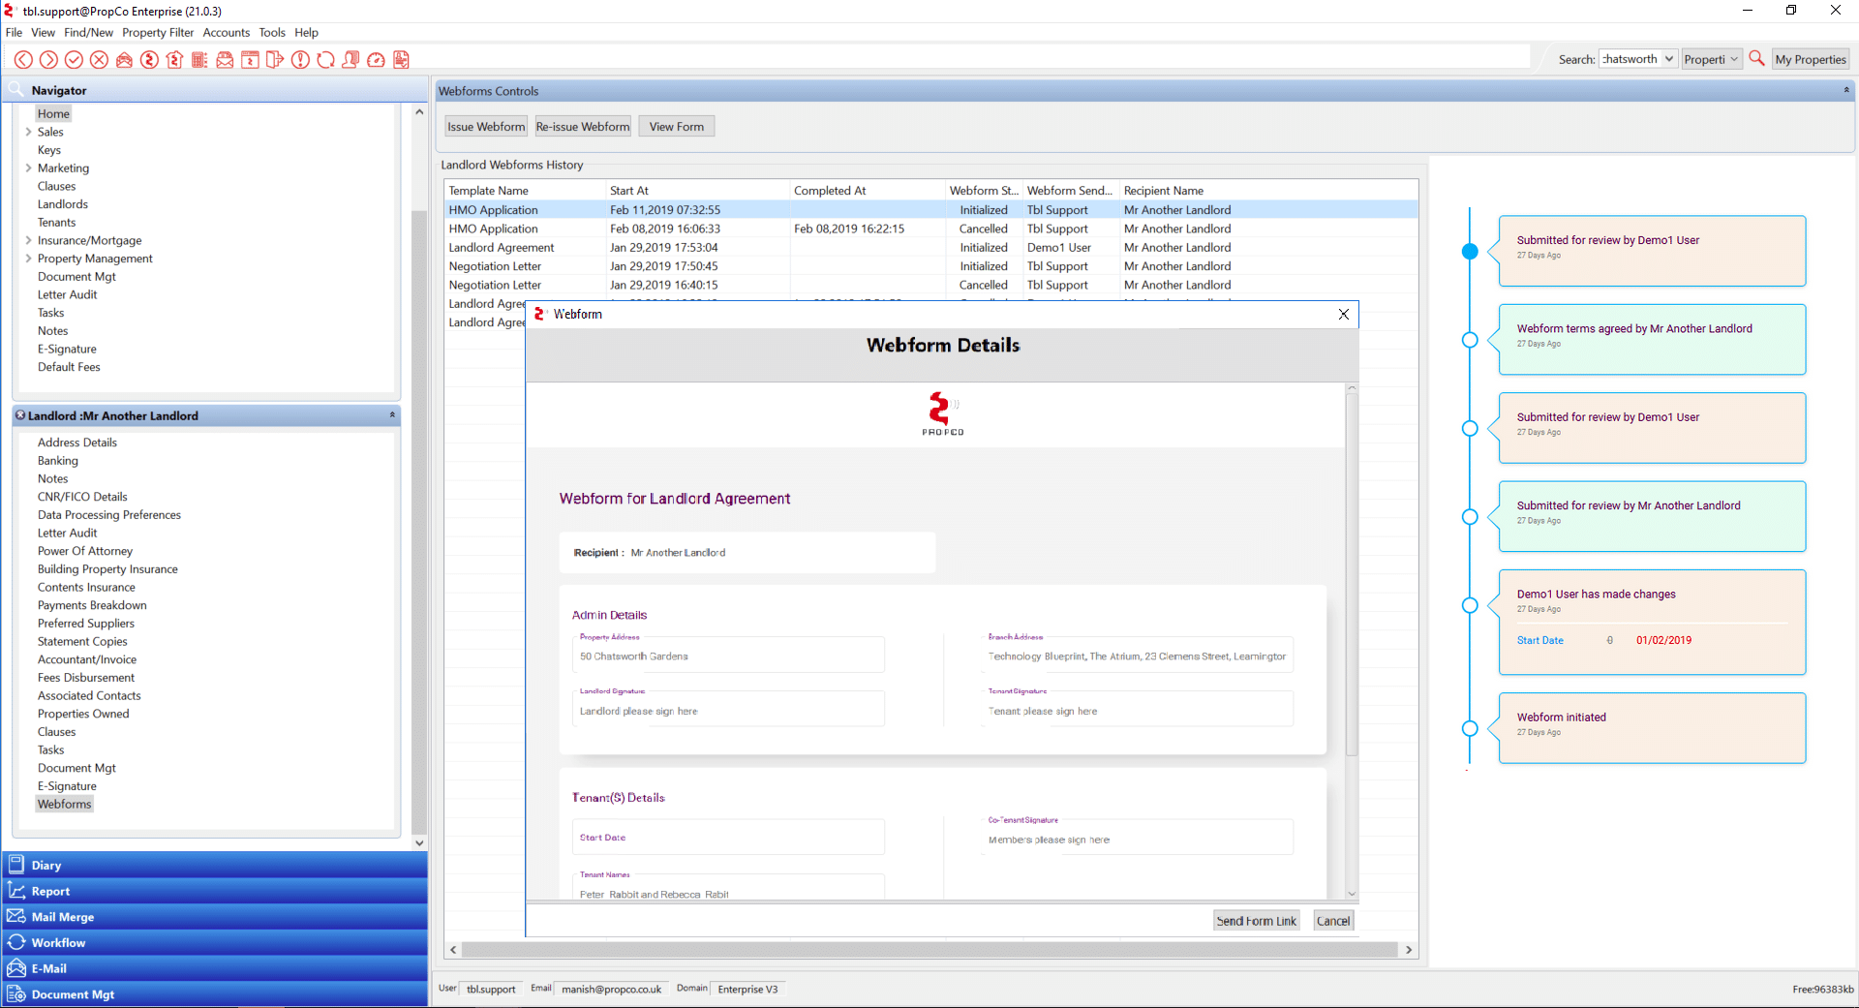Open the File menu
The width and height of the screenshot is (1859, 1008).
14,32
